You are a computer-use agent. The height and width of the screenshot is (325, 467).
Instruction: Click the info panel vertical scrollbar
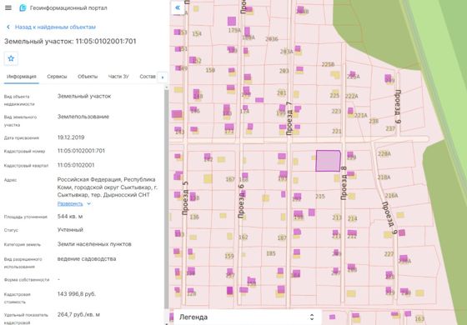click(x=166, y=198)
